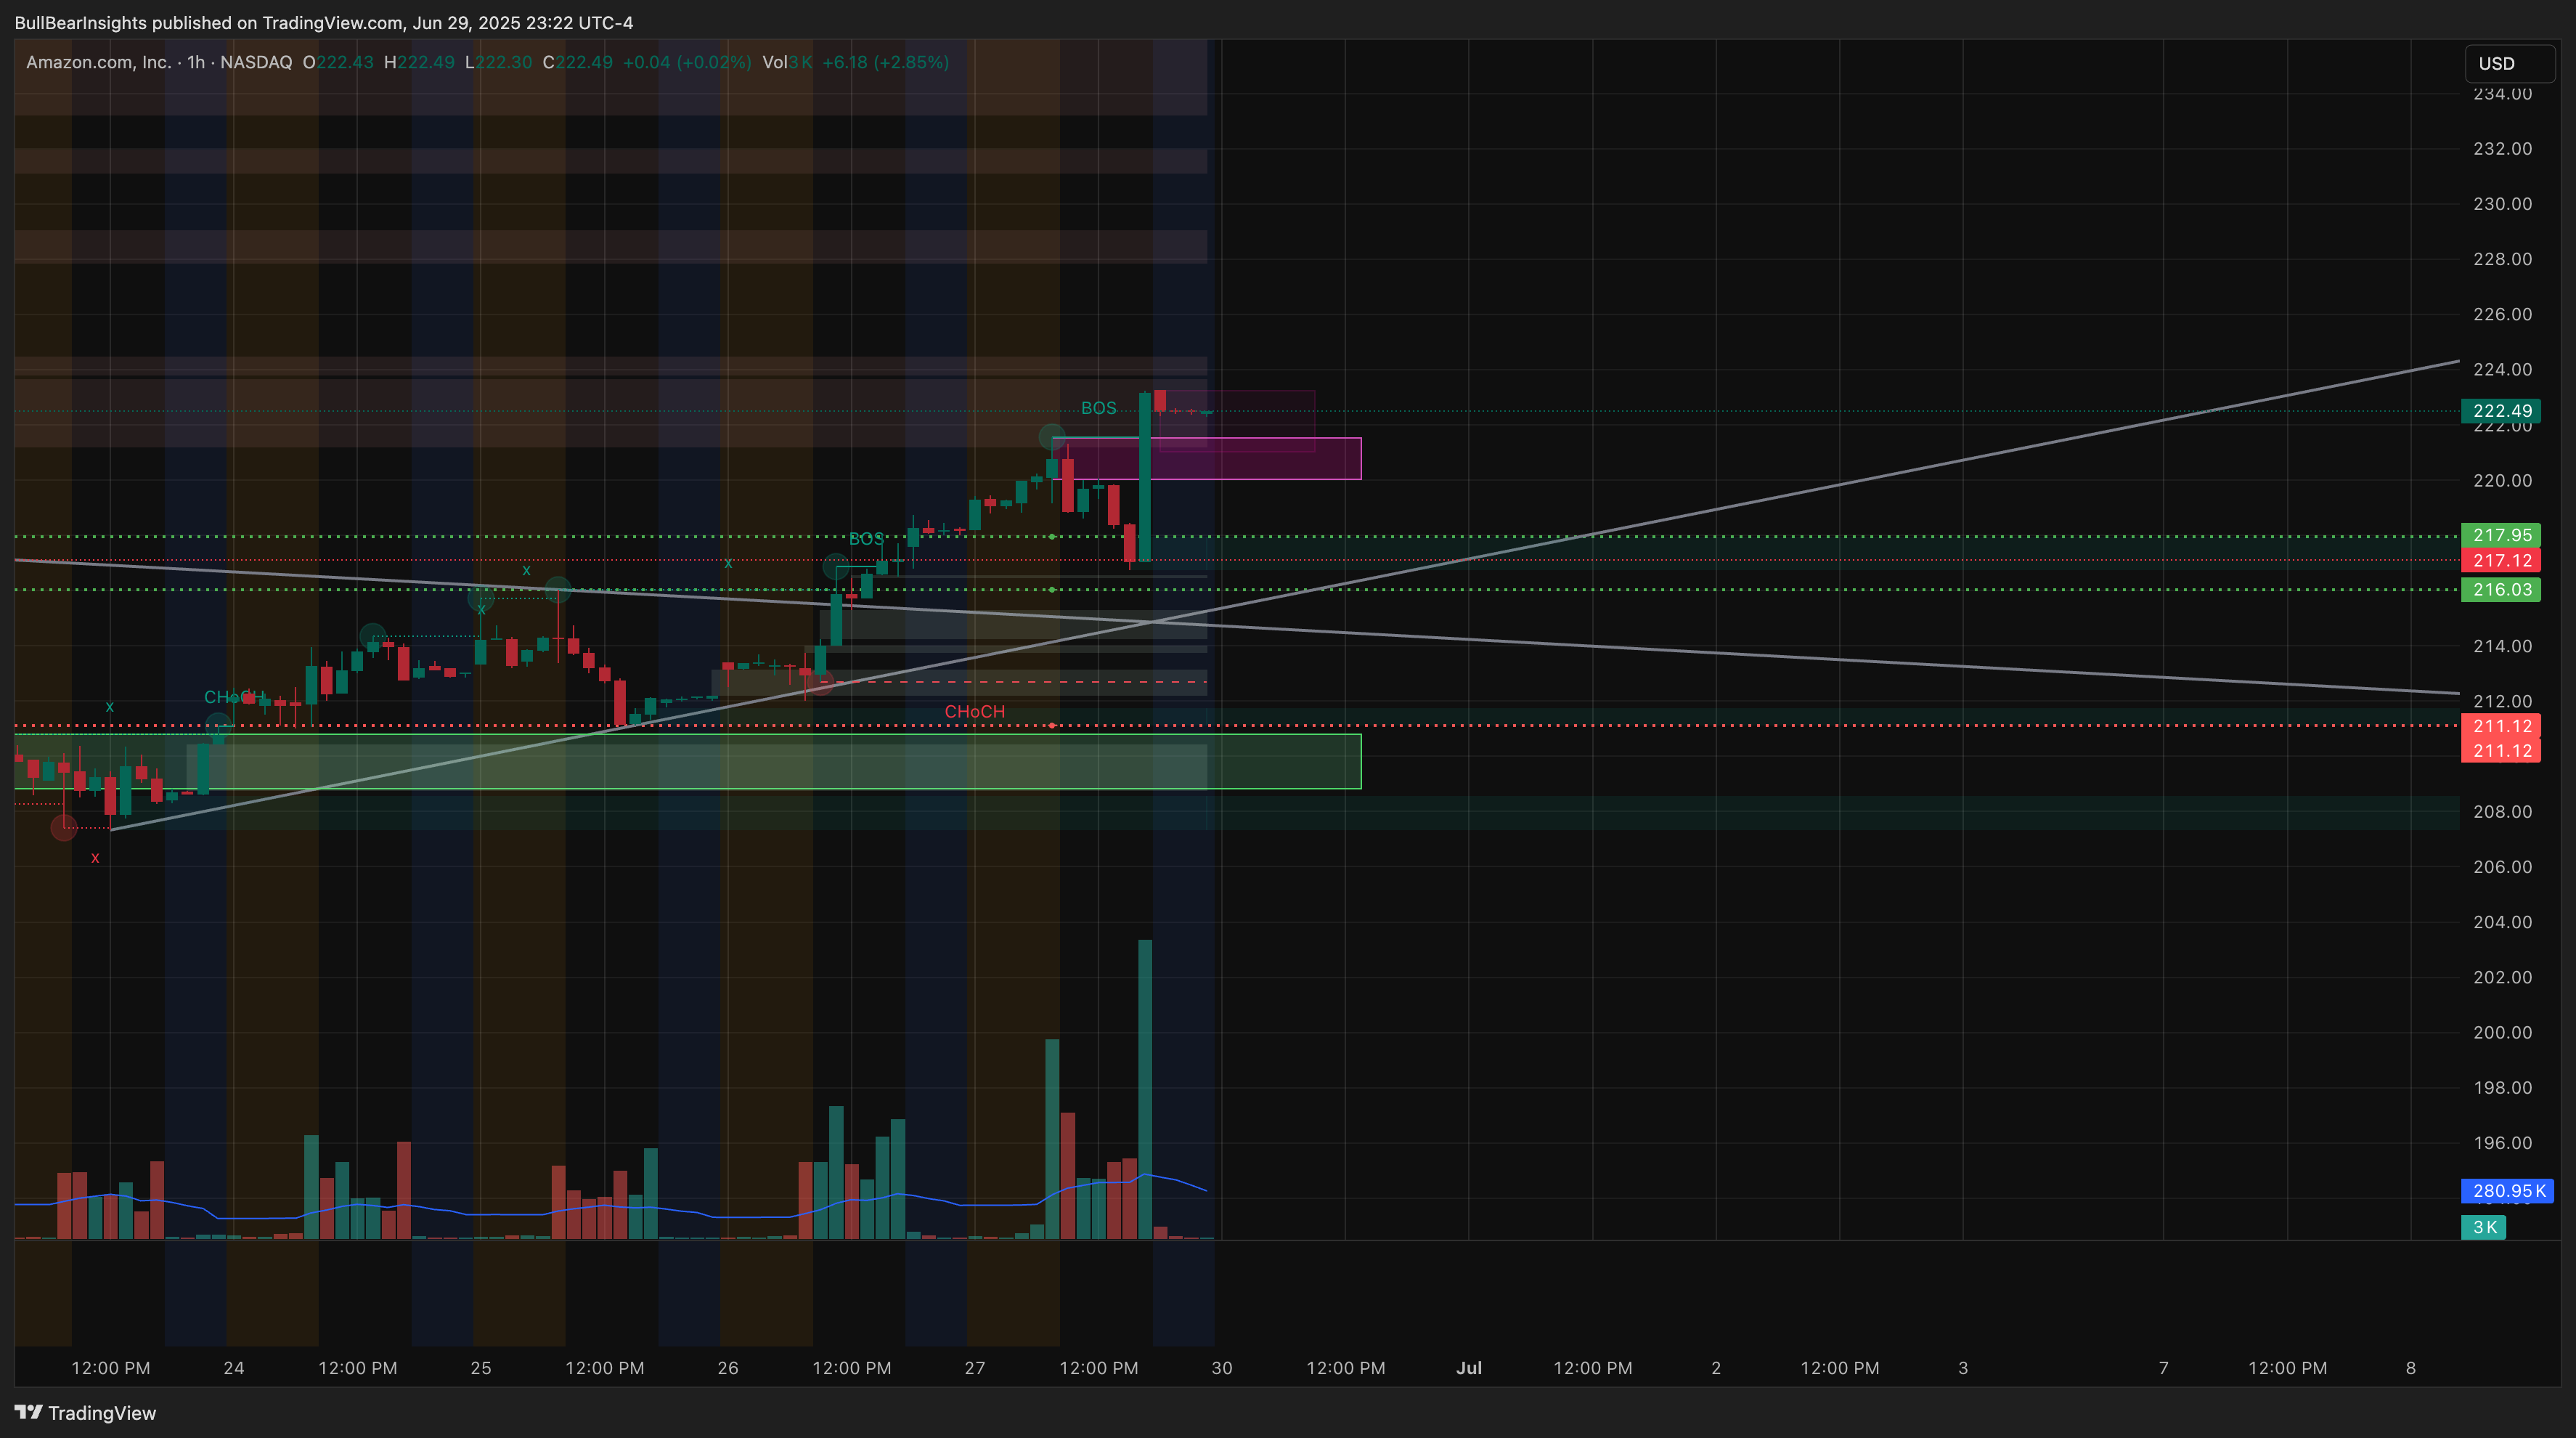
Task: Click the 226.00 price axis tick
Action: (2502, 314)
